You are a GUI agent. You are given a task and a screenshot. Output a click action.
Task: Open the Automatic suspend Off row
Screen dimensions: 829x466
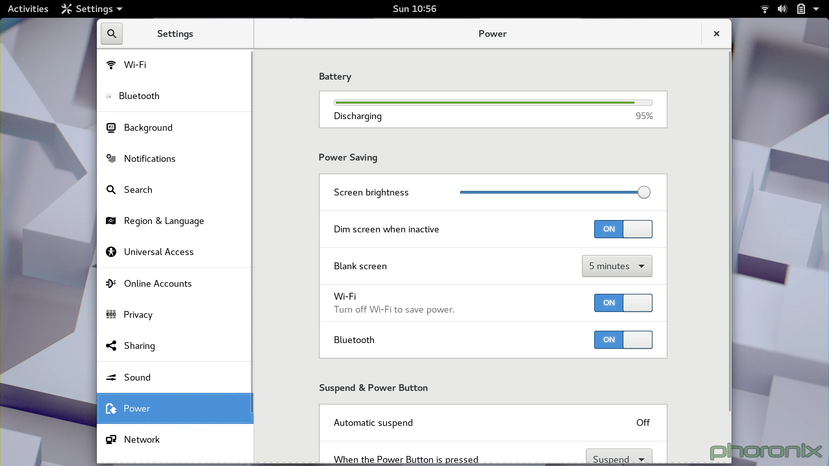coord(493,423)
